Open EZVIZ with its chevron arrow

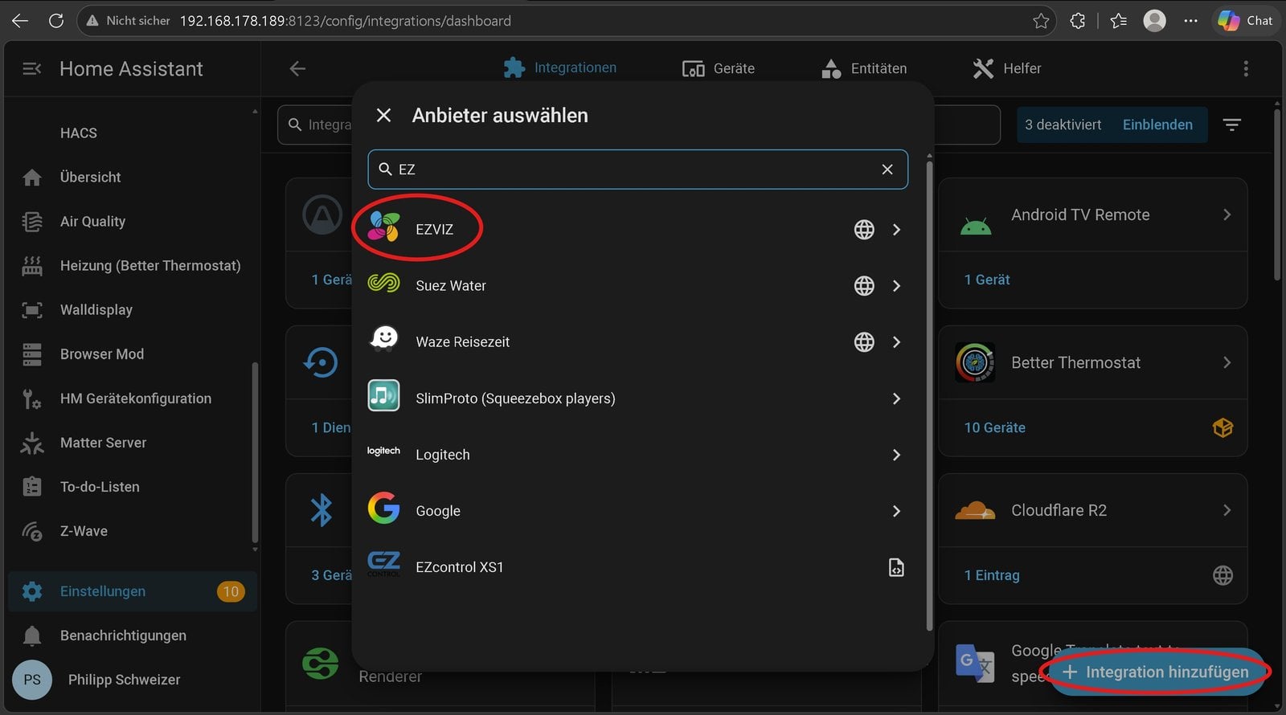[x=896, y=230]
